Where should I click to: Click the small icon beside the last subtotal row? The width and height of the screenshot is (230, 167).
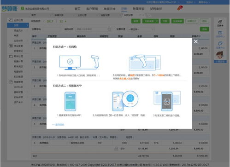(116, 148)
